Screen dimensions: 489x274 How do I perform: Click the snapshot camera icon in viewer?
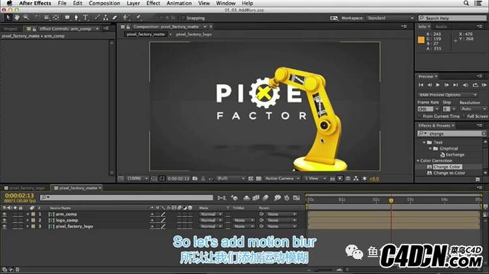coord(195,178)
